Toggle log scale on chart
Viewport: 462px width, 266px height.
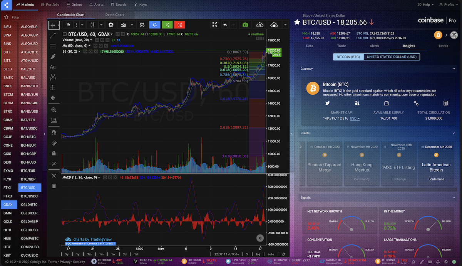[258, 254]
